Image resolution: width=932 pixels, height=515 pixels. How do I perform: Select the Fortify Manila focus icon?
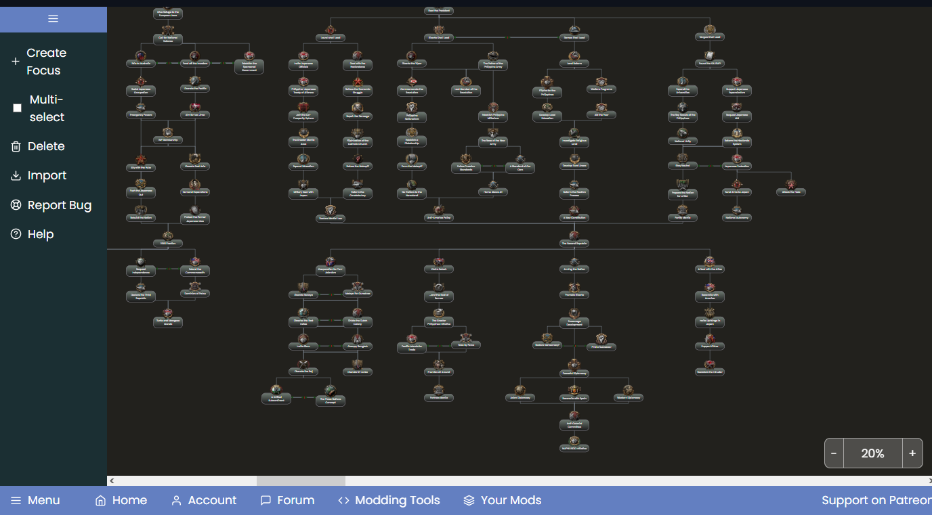pyautogui.click(x=682, y=210)
